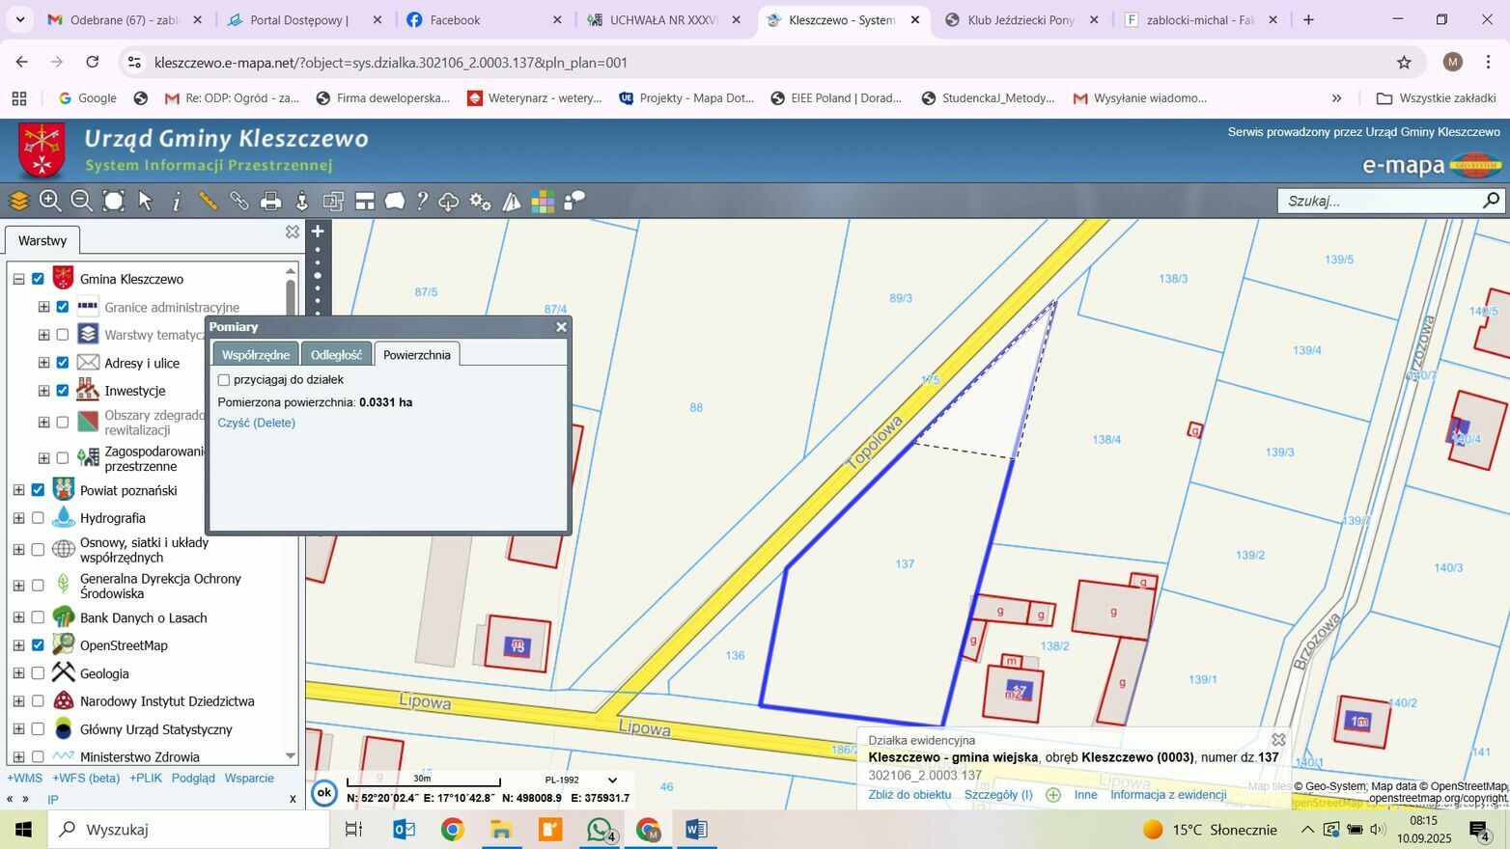Select the orange ruler measurement tool
Viewport: 1510px width, 849px height.
(208, 201)
